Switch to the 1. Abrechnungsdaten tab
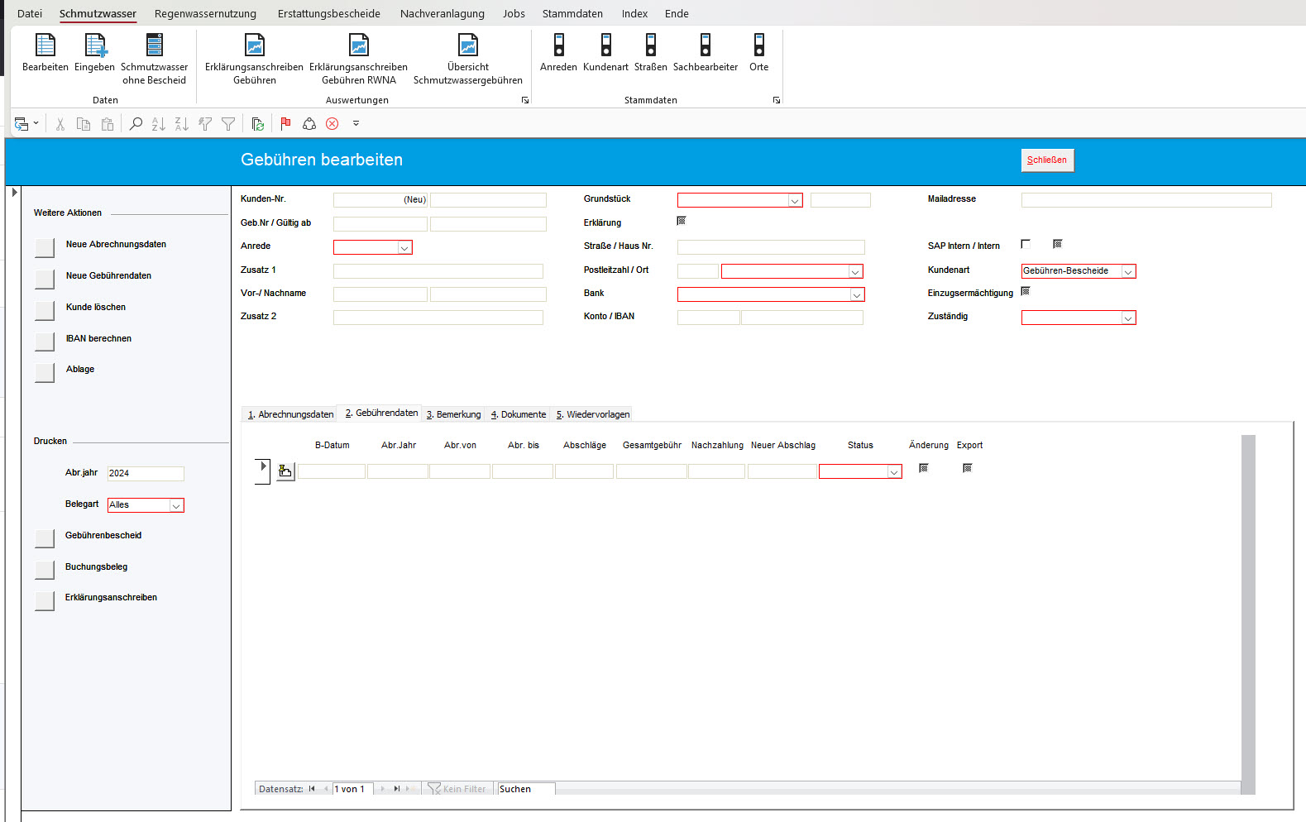This screenshot has height=822, width=1306. [x=290, y=414]
